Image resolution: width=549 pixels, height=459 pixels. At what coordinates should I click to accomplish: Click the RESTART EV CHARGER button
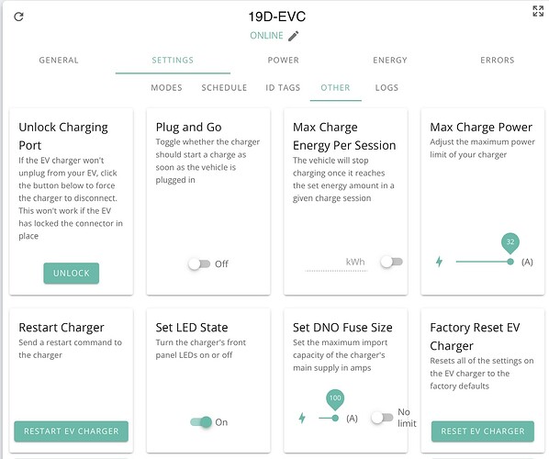click(x=71, y=431)
